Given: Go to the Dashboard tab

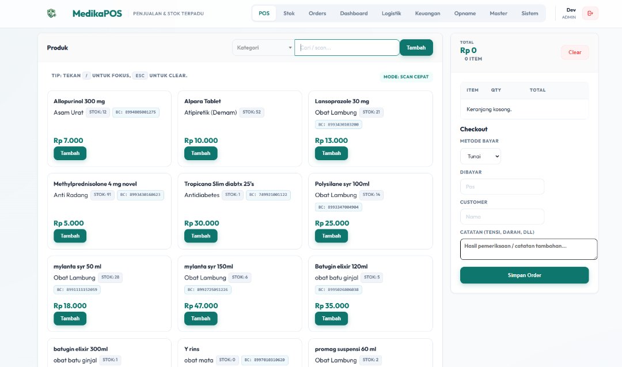Looking at the screenshot, I should click(x=354, y=13).
